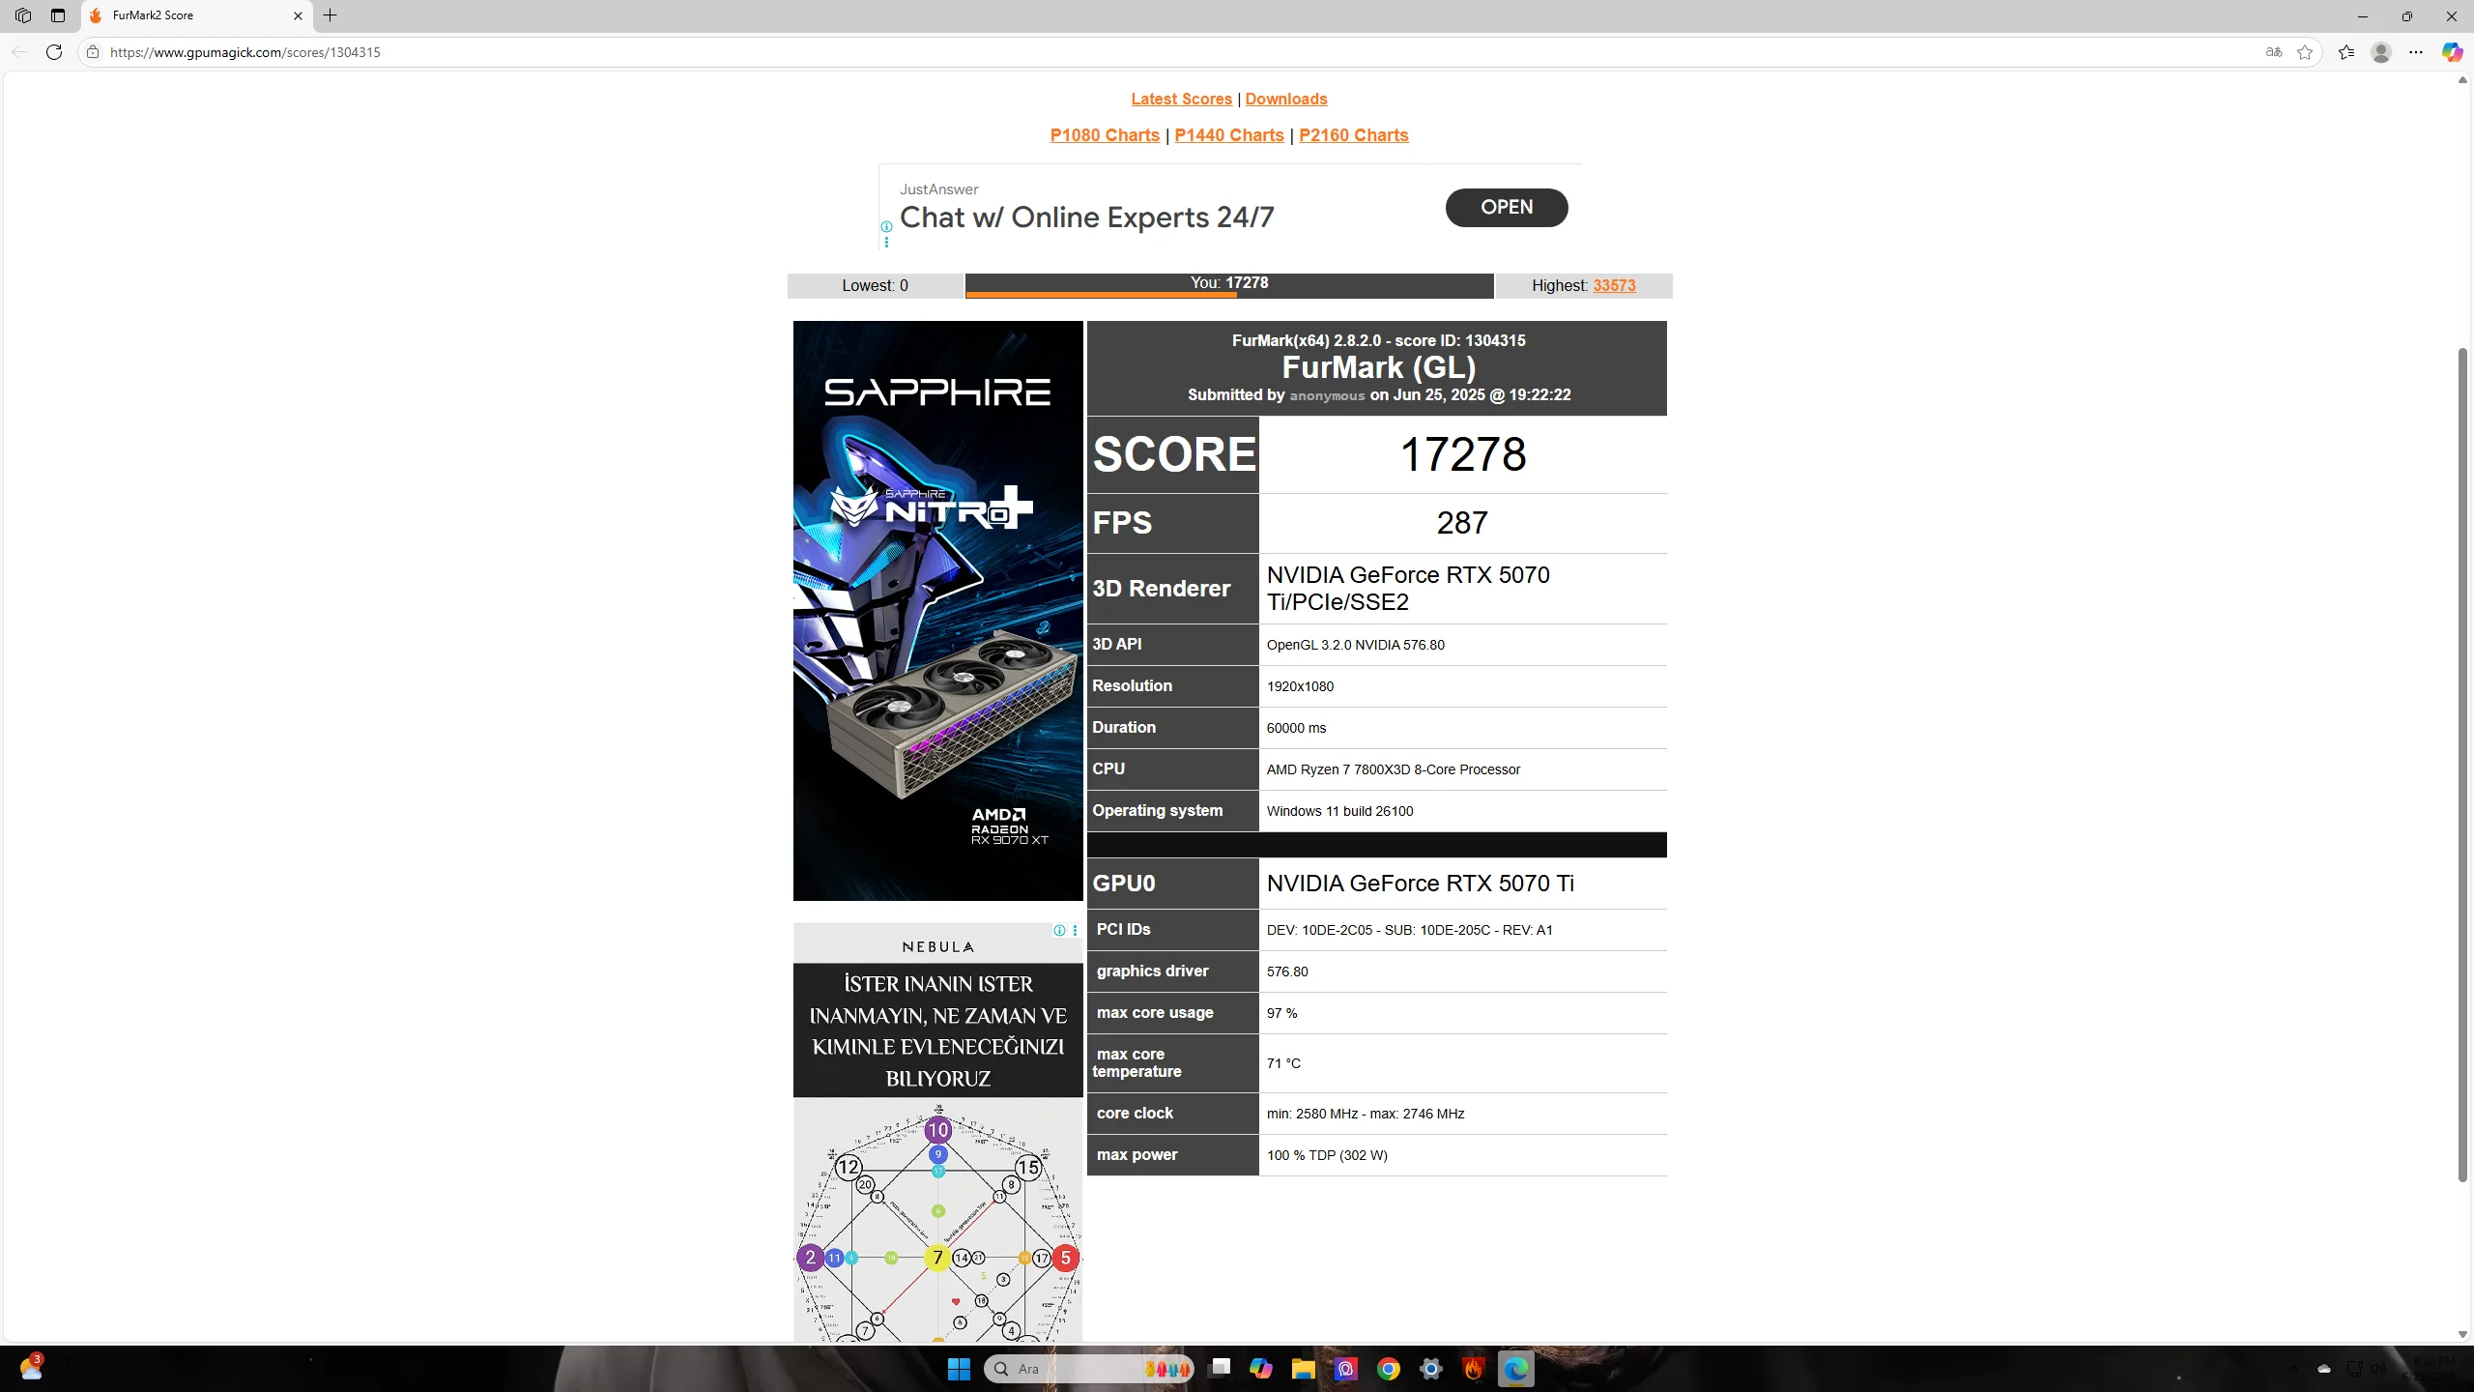
Task: Open Edge Settings and more menu
Action: point(2416,52)
